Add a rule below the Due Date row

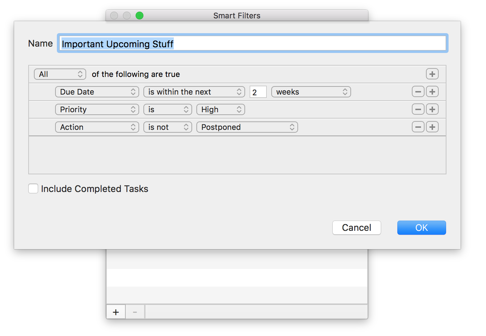point(432,92)
